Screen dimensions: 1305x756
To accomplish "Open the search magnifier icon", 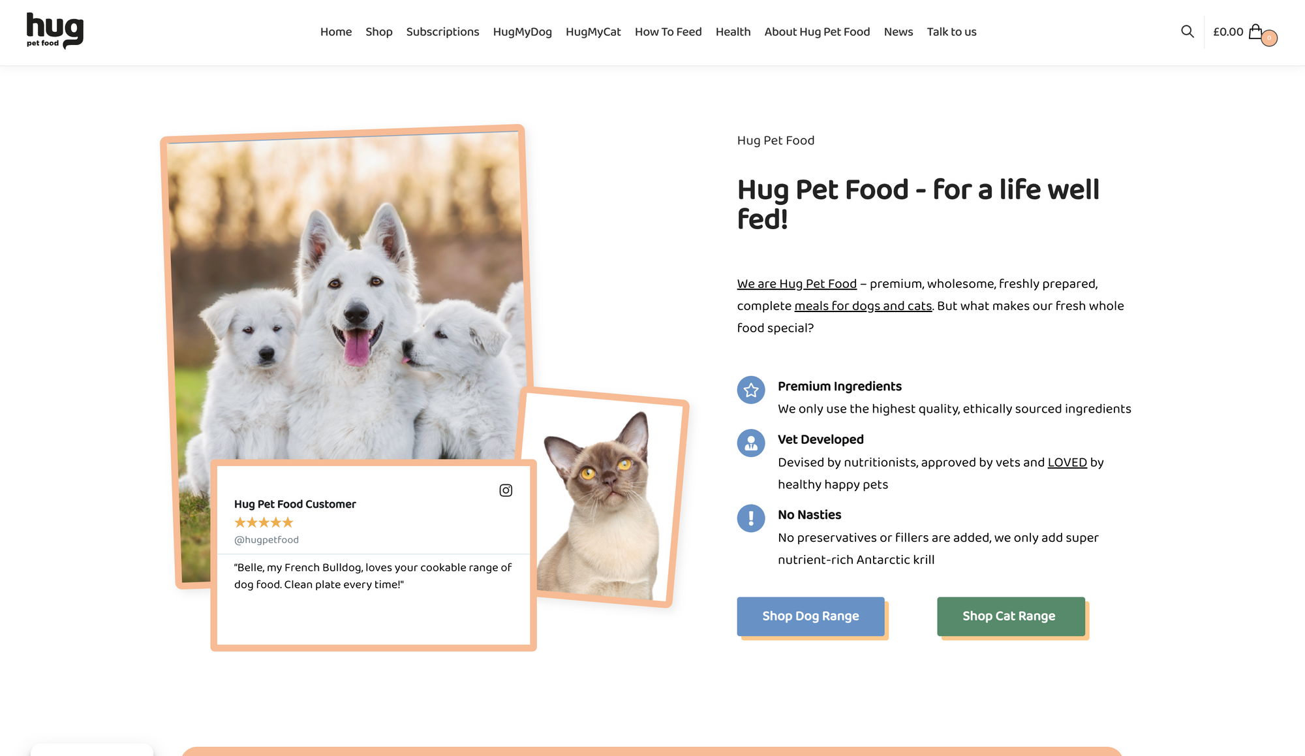I will tap(1187, 31).
